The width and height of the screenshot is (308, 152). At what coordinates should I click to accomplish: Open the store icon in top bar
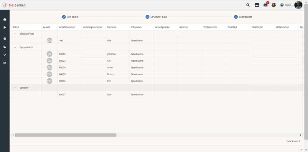(x=257, y=5)
